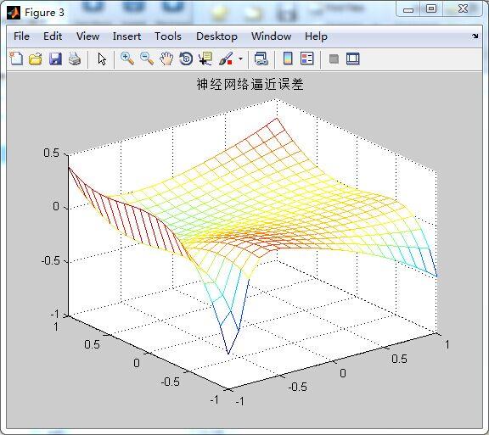Click the Link Plot toolbar icon
Image resolution: width=489 pixels, height=435 pixels.
(261, 59)
